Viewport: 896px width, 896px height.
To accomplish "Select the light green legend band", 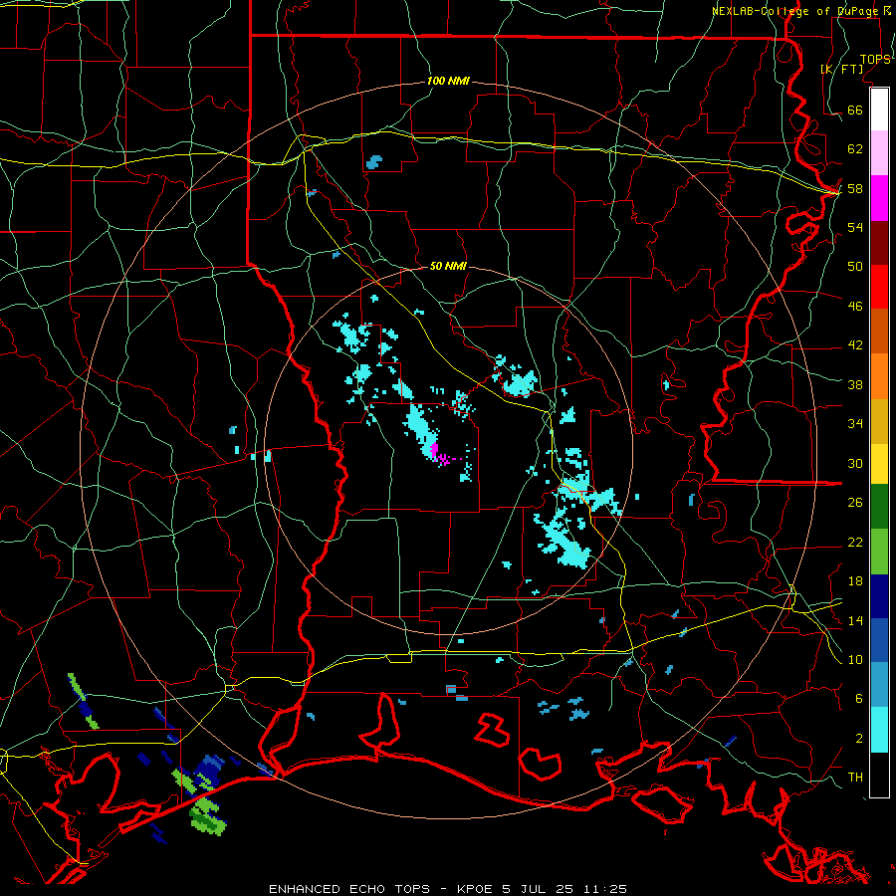I will point(879,552).
